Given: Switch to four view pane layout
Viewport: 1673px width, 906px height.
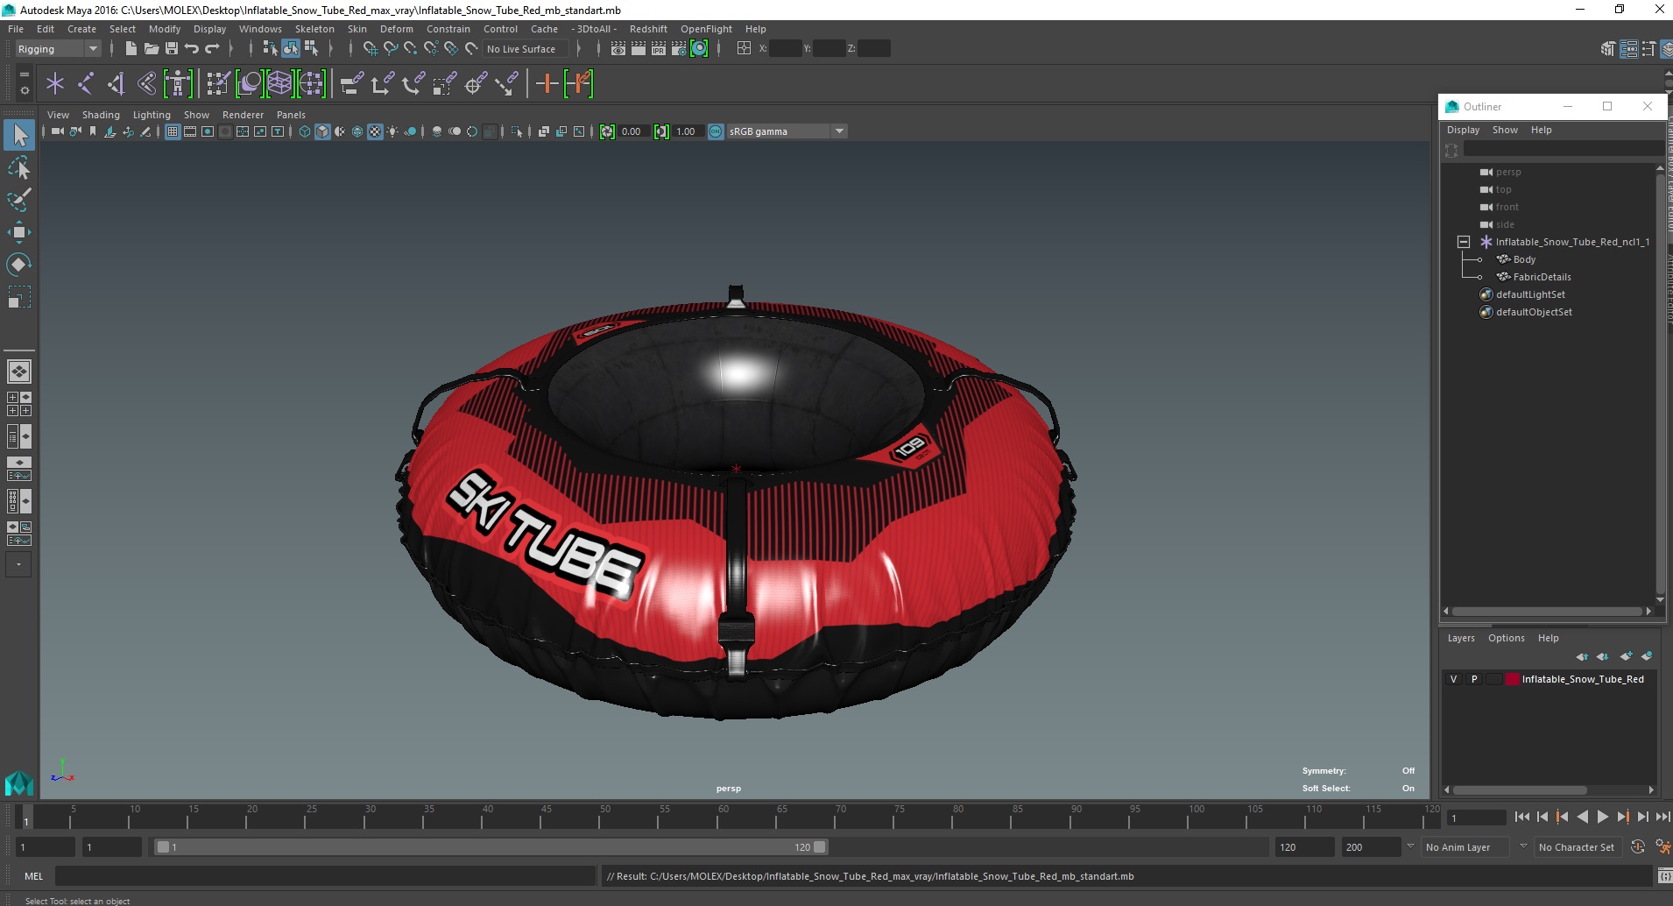Looking at the screenshot, I should click(19, 404).
